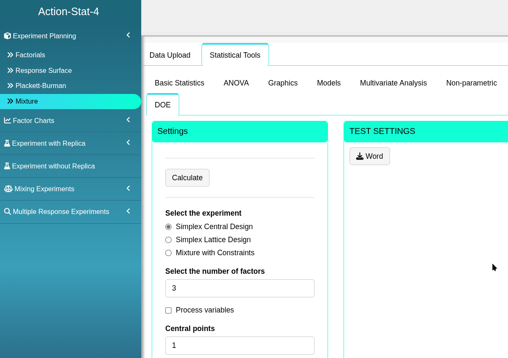This screenshot has height=358, width=508.
Task: Click the Calculate button
Action: 187,178
